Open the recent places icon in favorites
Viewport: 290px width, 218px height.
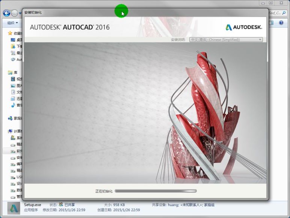click(13, 53)
